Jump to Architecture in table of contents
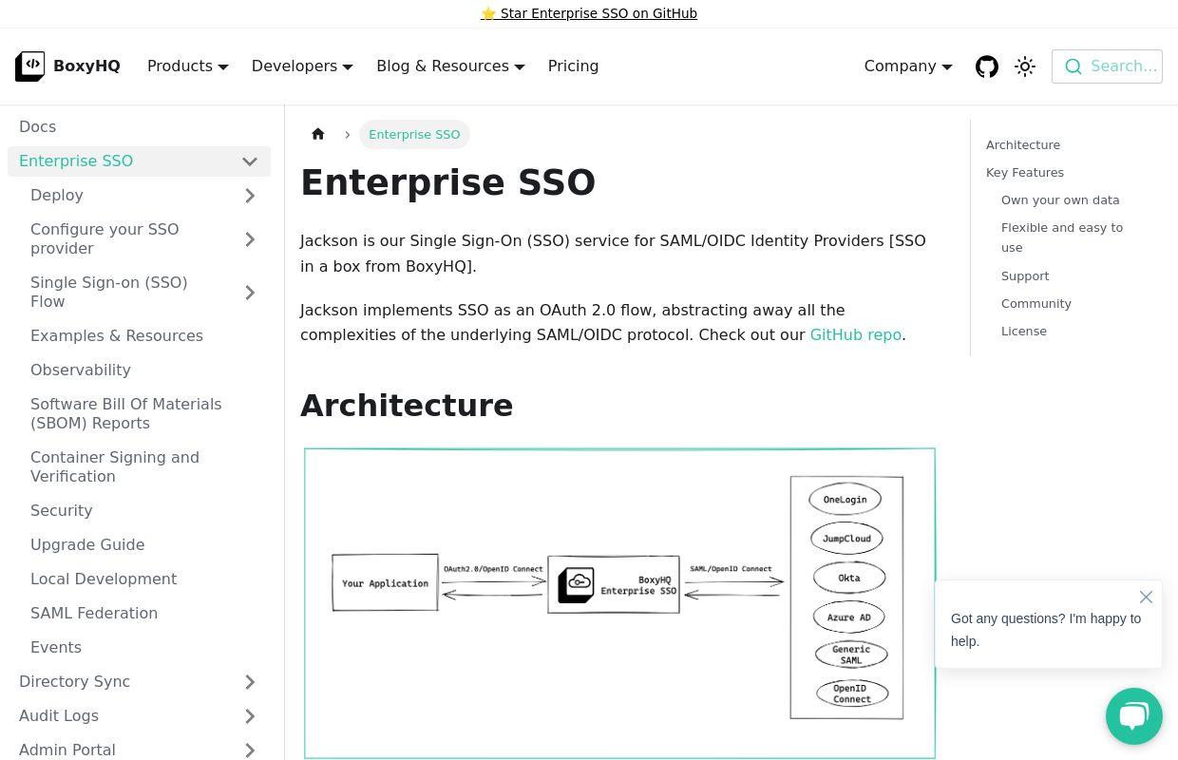 1023,145
